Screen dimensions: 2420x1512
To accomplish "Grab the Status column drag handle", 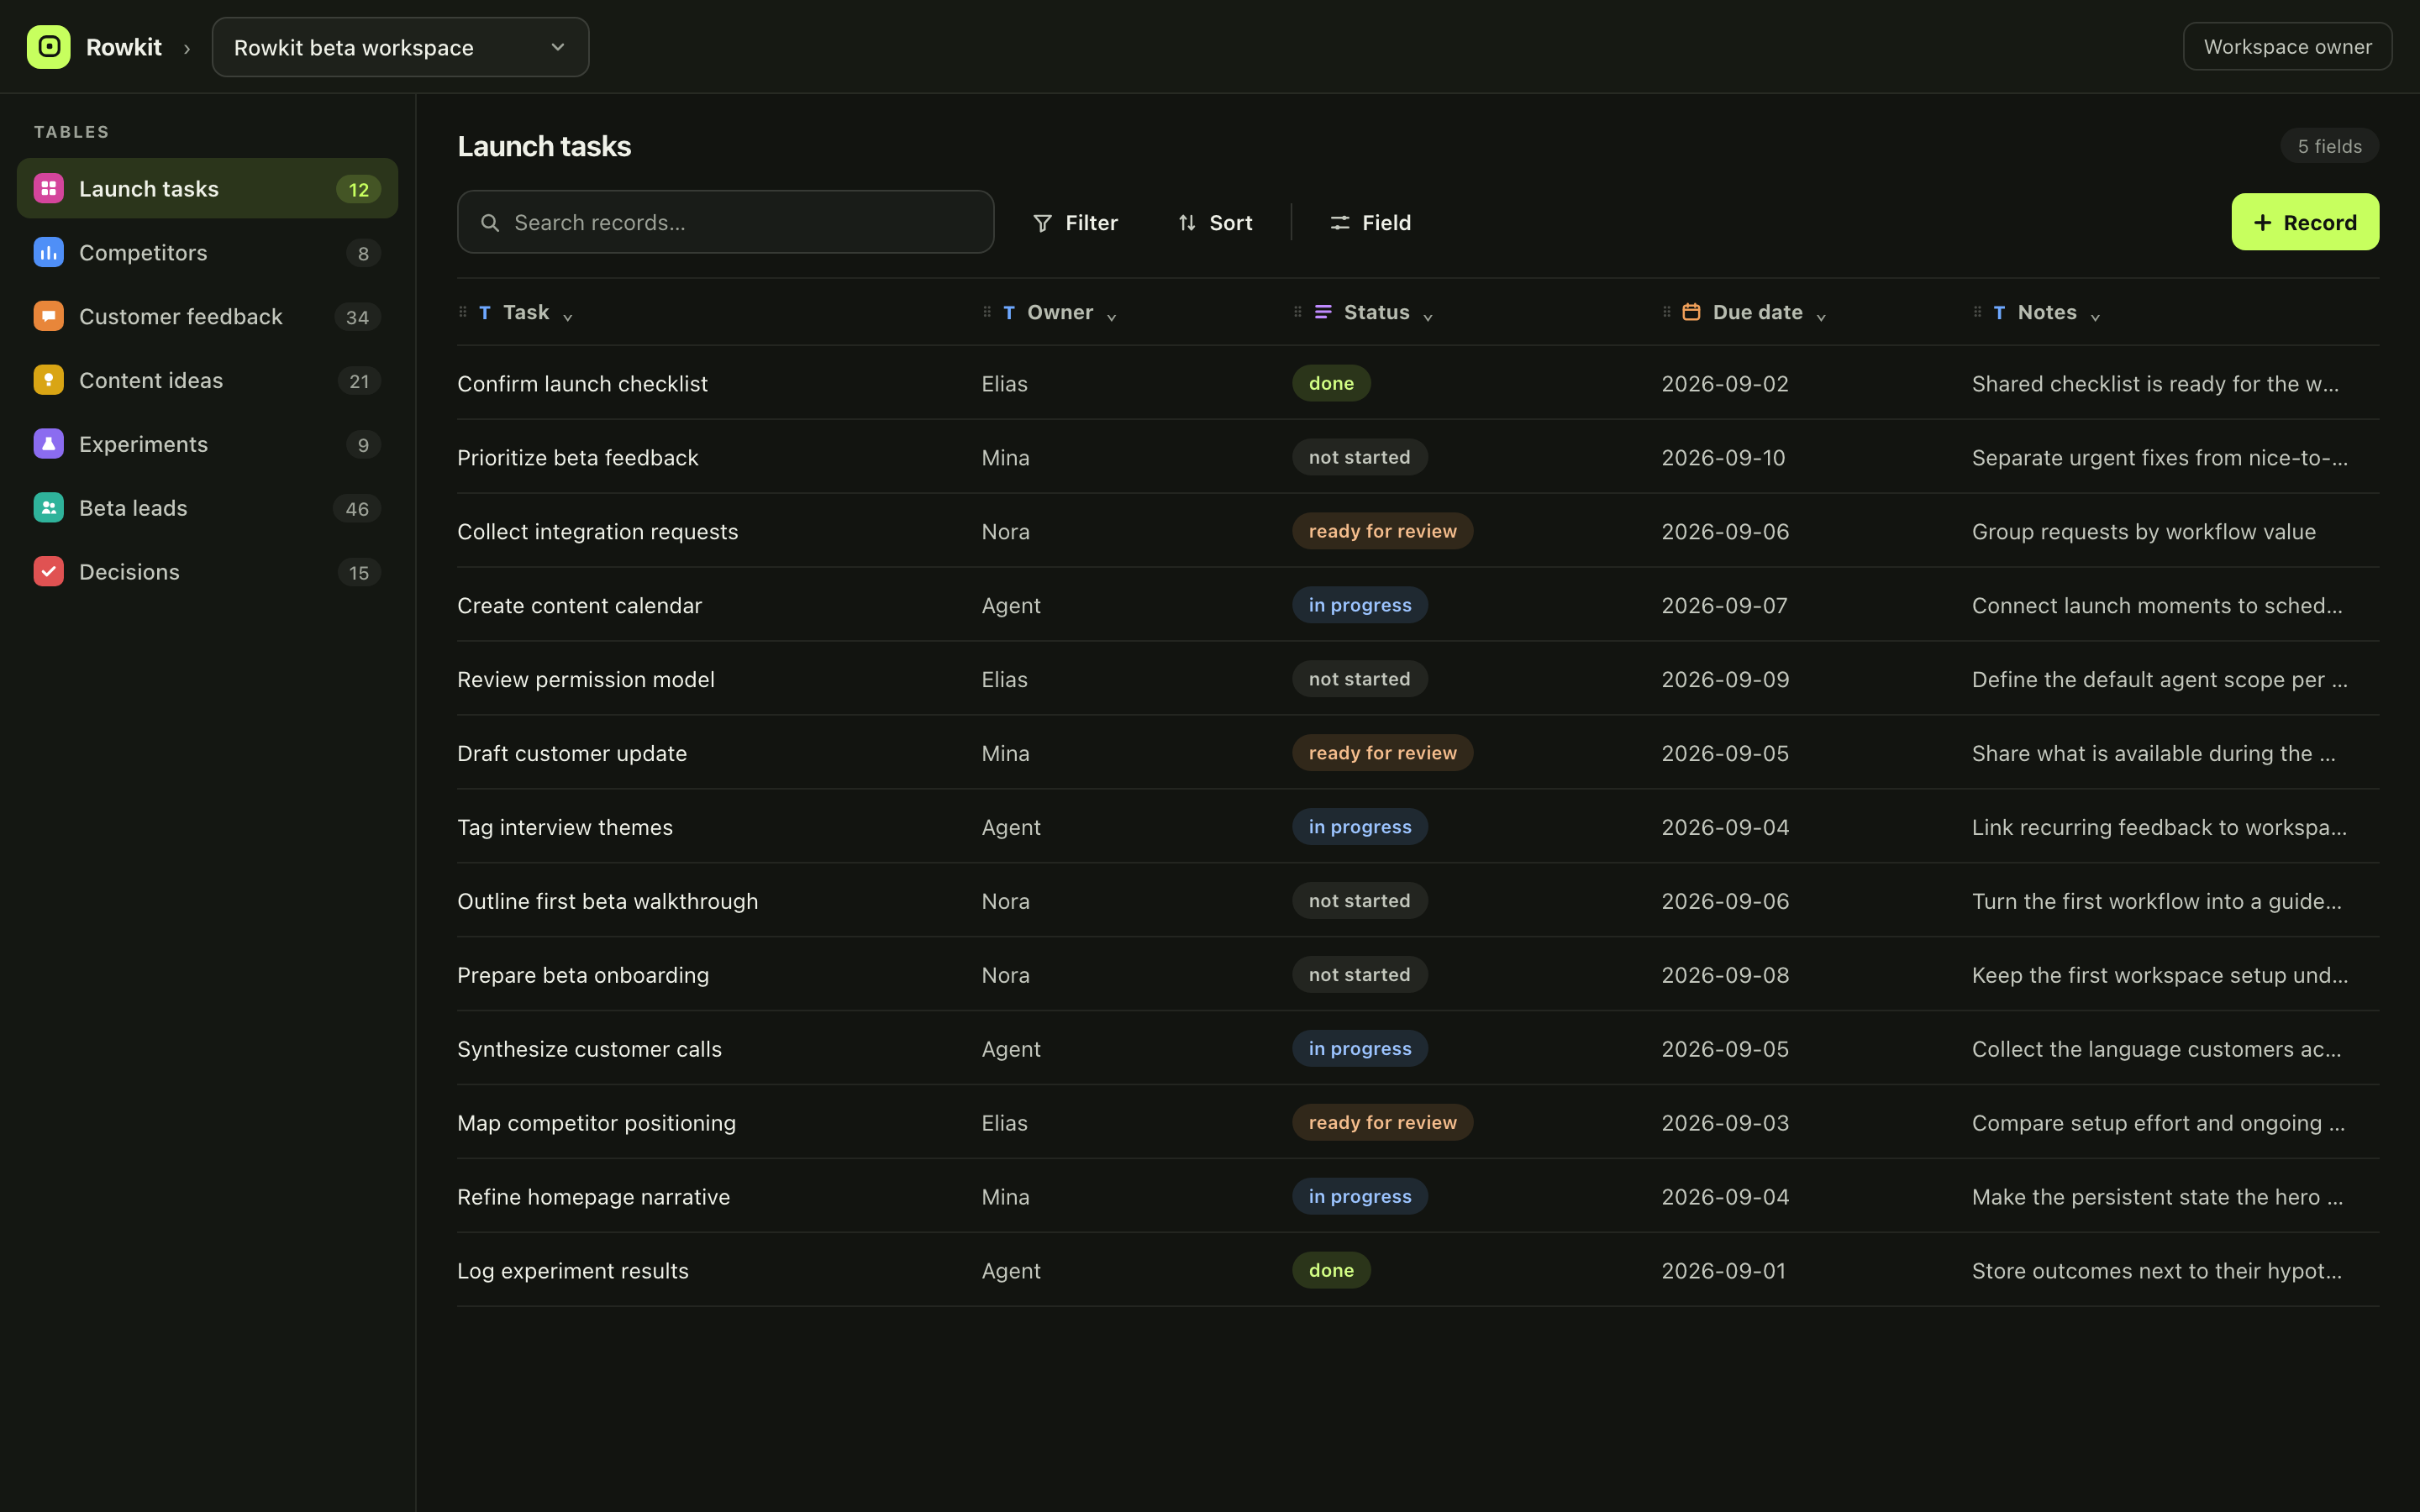I will (1298, 312).
